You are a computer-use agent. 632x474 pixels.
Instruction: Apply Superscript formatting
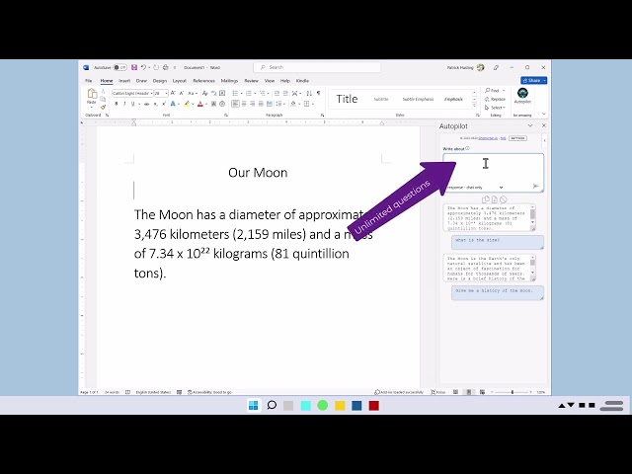[x=164, y=104]
